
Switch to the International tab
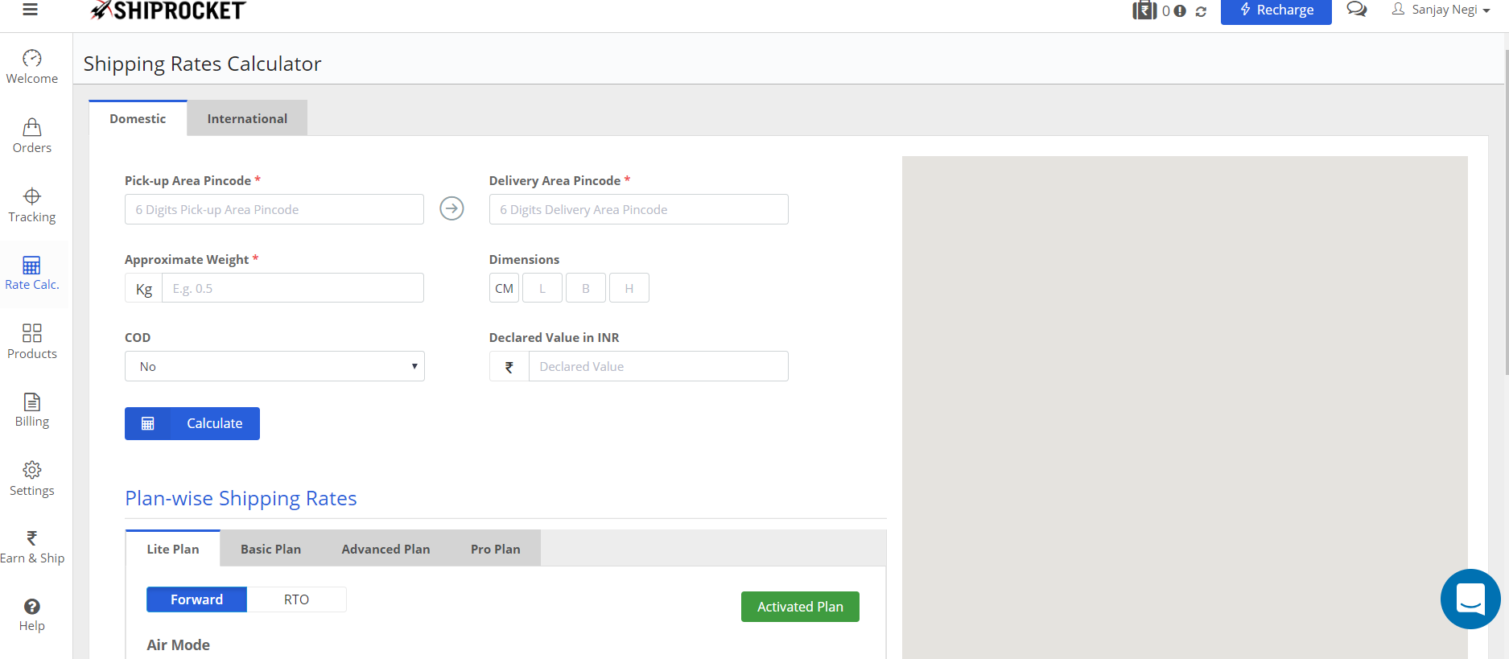[247, 118]
